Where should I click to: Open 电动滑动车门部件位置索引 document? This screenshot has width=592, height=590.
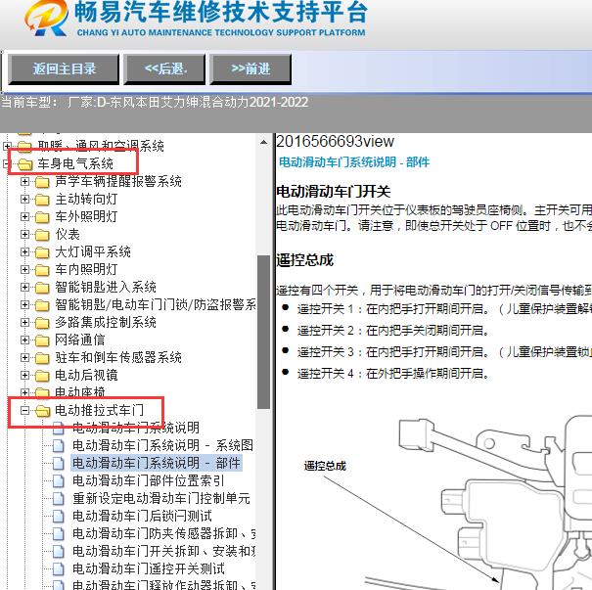click(x=149, y=481)
